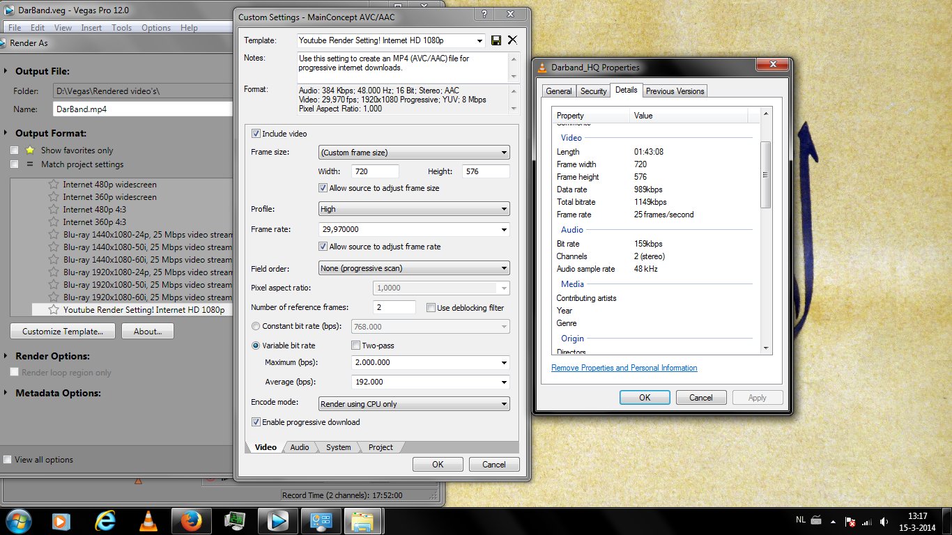Viewport: 952px width, 535px height.
Task: Delete the template using the X icon
Action: pyautogui.click(x=512, y=40)
